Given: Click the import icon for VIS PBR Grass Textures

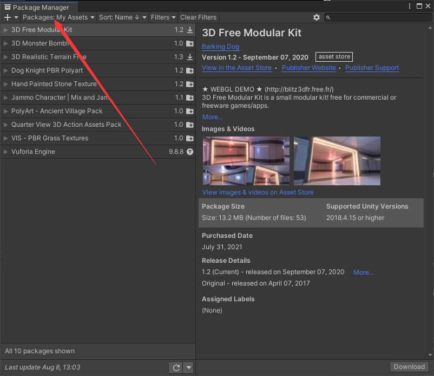Looking at the screenshot, I should pyautogui.click(x=188, y=138).
